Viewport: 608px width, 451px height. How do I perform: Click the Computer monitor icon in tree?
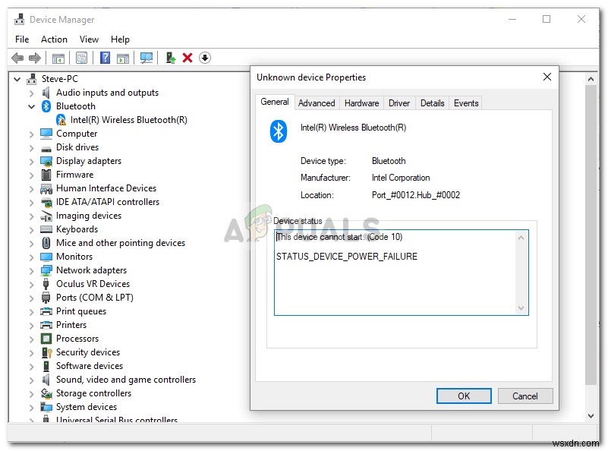pos(46,134)
